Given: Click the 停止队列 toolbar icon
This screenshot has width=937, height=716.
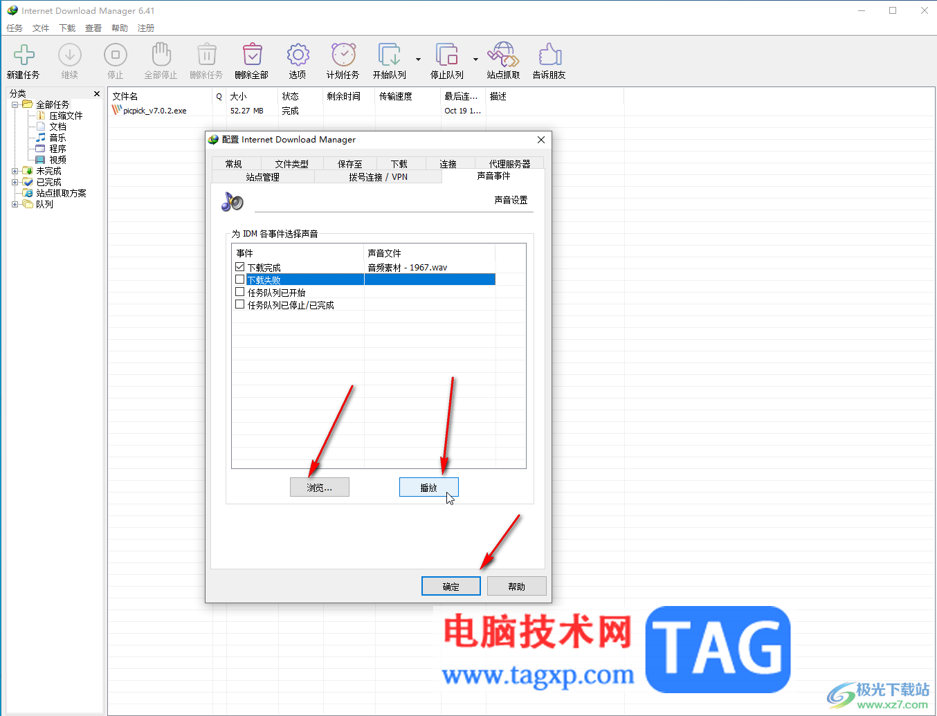Looking at the screenshot, I should (x=446, y=55).
